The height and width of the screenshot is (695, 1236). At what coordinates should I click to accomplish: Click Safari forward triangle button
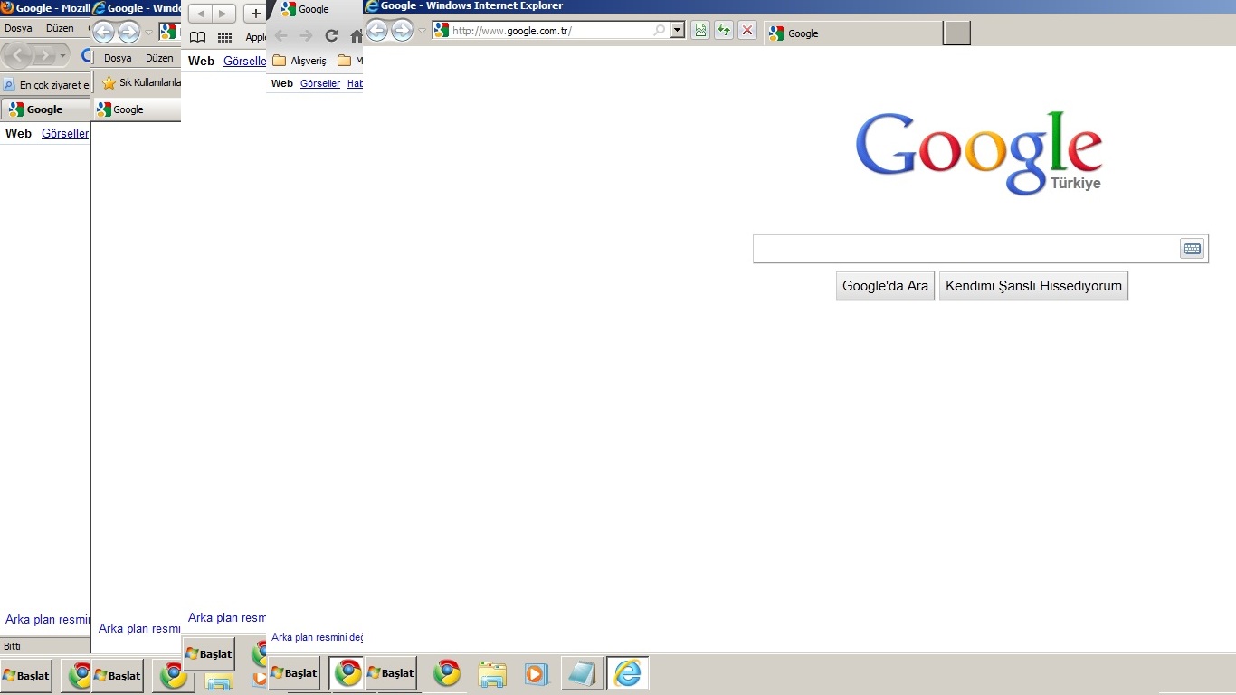pos(223,14)
